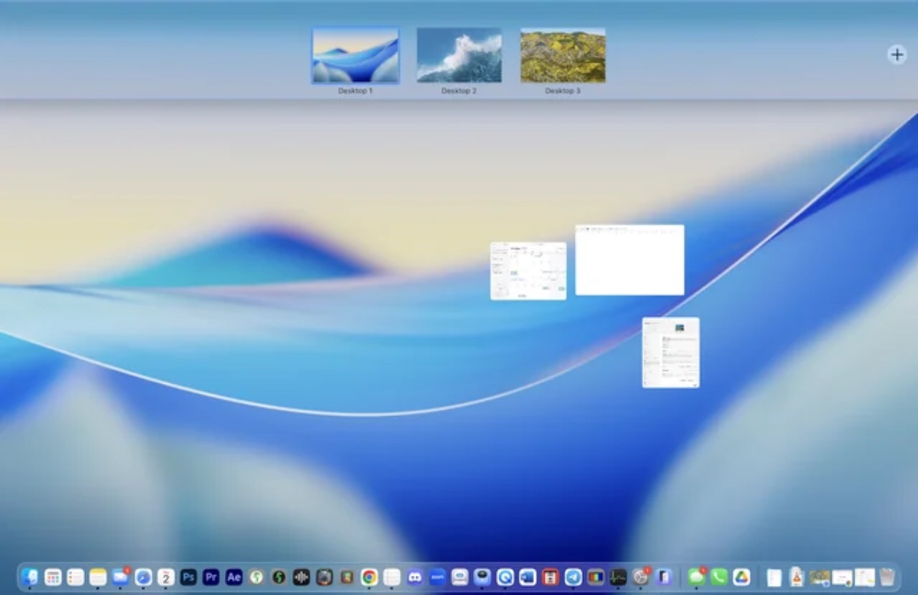Open Calendar from the dock
918x595 pixels.
pyautogui.click(x=166, y=577)
